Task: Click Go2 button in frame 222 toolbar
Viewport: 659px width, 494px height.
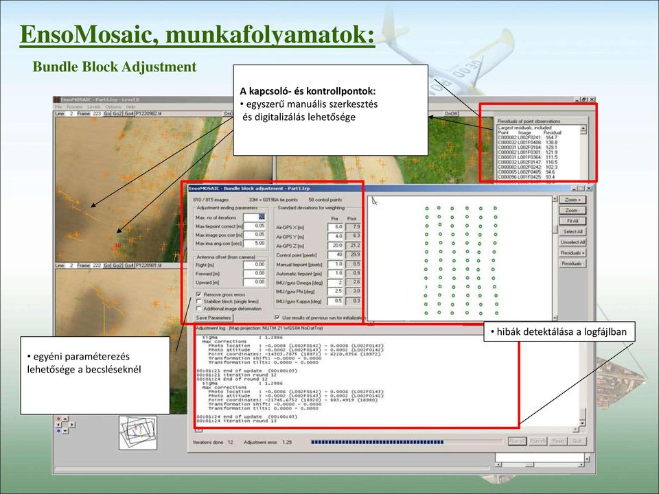Action: [x=117, y=266]
